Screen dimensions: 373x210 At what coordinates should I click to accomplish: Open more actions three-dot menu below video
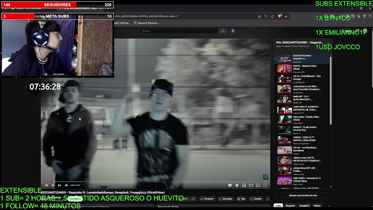pos(268,199)
